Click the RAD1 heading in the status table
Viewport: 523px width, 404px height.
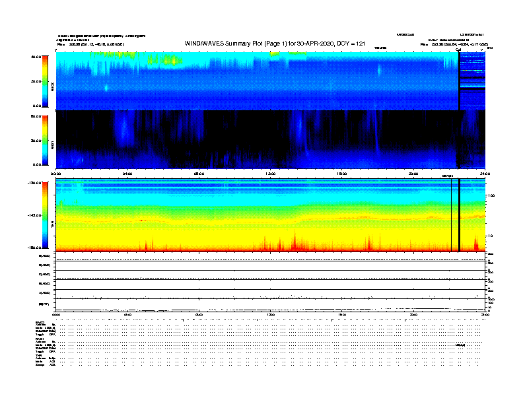40,339
